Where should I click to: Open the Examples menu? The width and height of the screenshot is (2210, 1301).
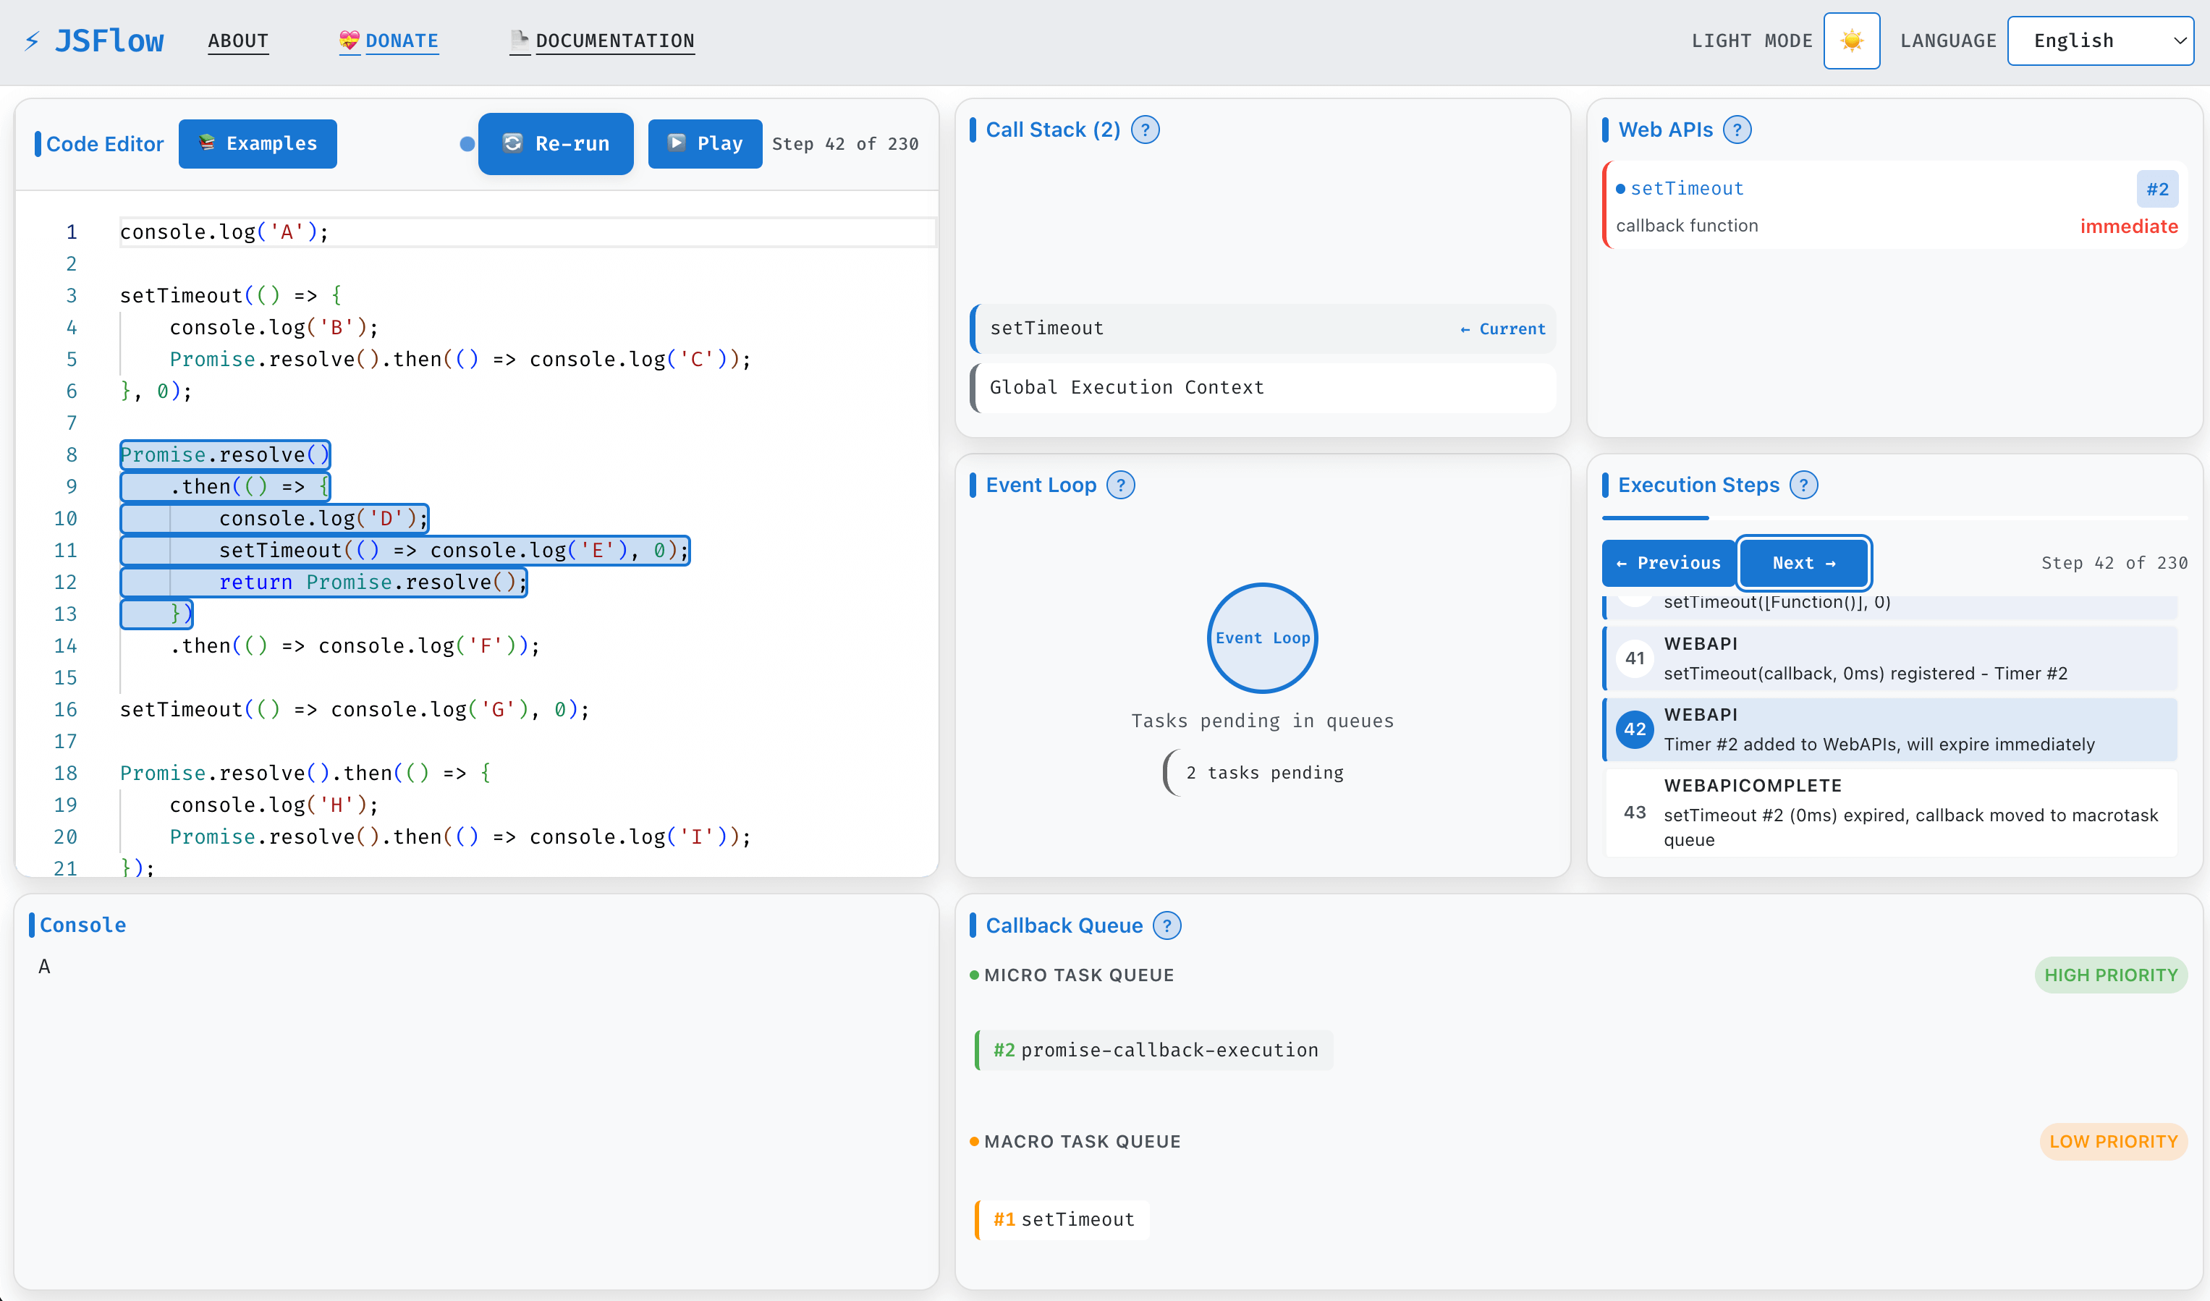tap(258, 143)
